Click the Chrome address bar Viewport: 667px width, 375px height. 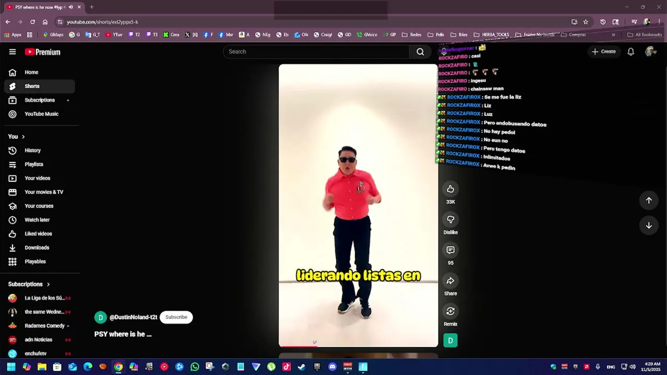tap(313, 22)
